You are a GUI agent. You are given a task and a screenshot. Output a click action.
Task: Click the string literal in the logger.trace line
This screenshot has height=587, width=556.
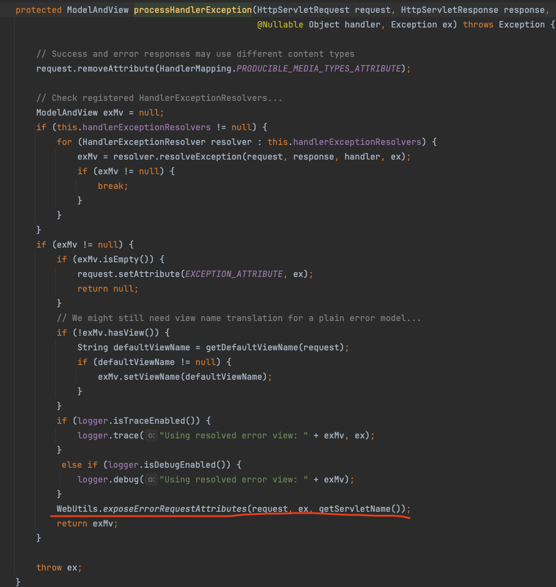point(234,435)
